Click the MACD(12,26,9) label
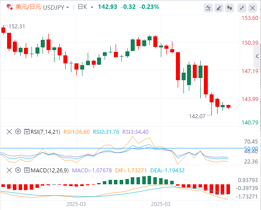 click(x=50, y=171)
